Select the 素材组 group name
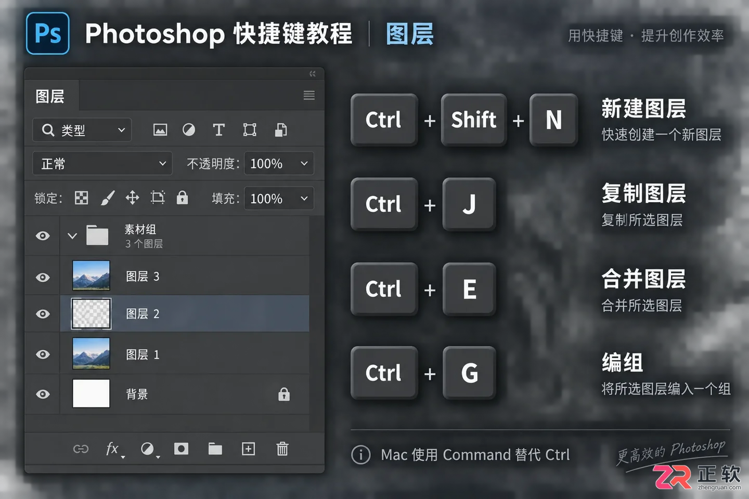 tap(140, 229)
